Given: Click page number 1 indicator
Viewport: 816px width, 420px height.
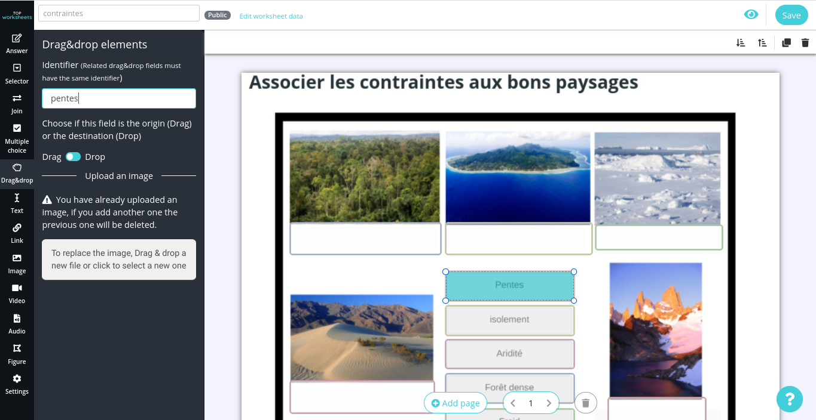Looking at the screenshot, I should tap(531, 403).
